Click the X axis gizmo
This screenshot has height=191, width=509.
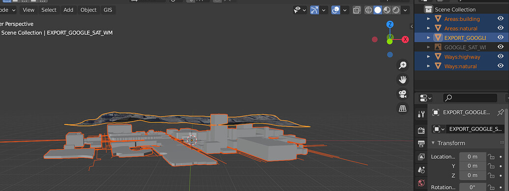click(x=405, y=40)
